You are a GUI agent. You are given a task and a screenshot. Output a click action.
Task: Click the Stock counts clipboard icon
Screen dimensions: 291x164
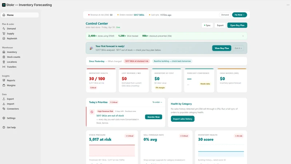tap(4, 57)
